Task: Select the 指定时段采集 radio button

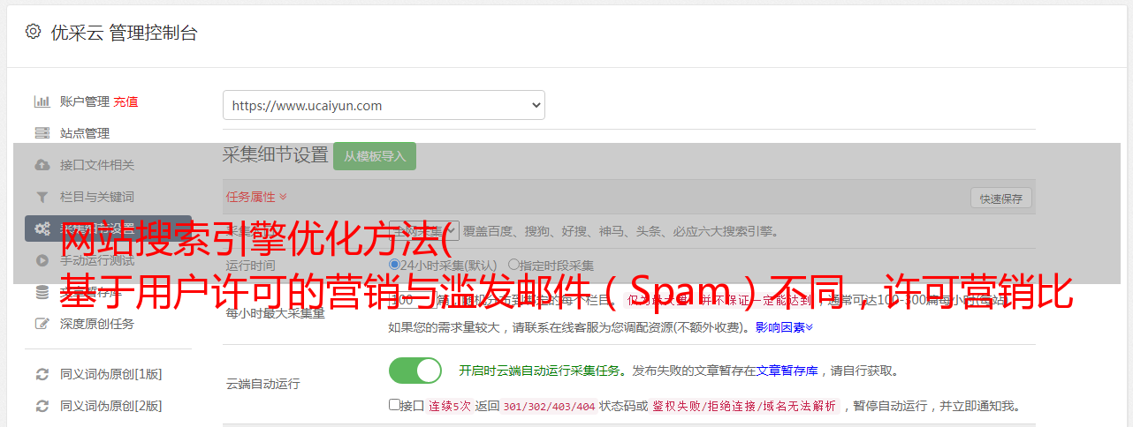Action: click(514, 265)
